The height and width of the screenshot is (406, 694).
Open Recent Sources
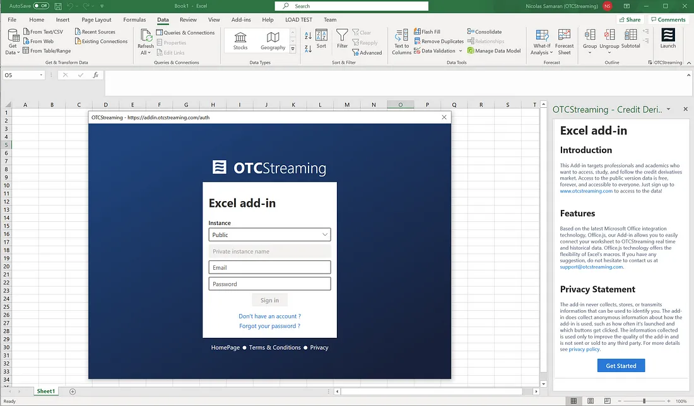(95, 32)
